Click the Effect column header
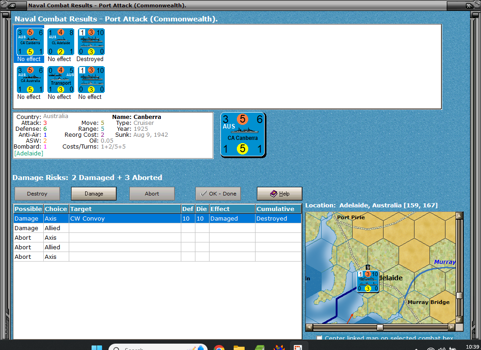 coord(232,209)
